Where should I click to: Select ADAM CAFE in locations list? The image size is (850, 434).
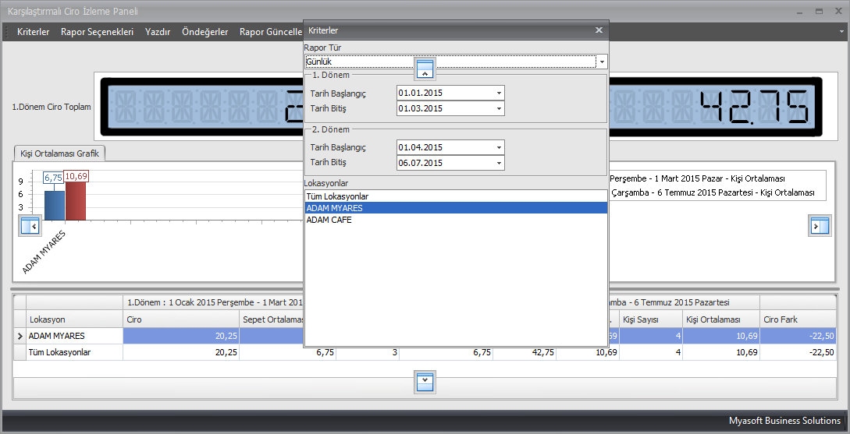[456, 220]
